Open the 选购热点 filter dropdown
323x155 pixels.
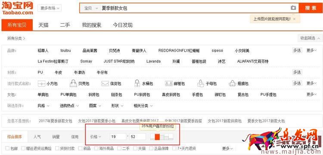69,106
